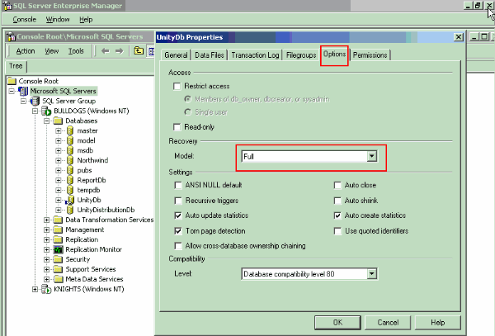
Task: Click the KNIGHTS server icon
Action: 46,289
